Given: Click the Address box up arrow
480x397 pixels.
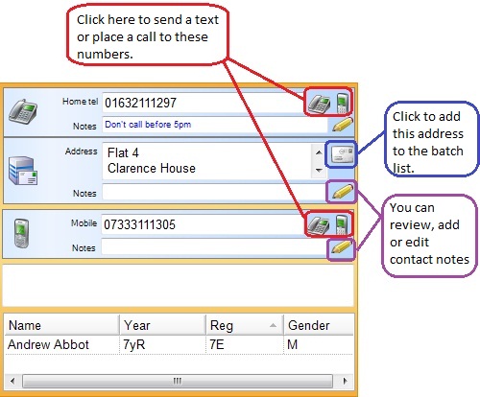Looking at the screenshot, I should tap(319, 152).
